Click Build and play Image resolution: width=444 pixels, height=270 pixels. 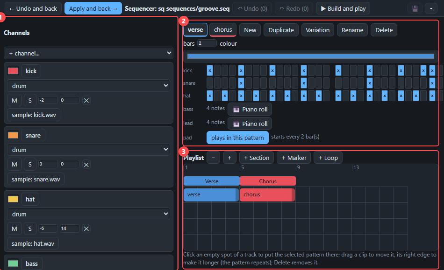click(343, 8)
